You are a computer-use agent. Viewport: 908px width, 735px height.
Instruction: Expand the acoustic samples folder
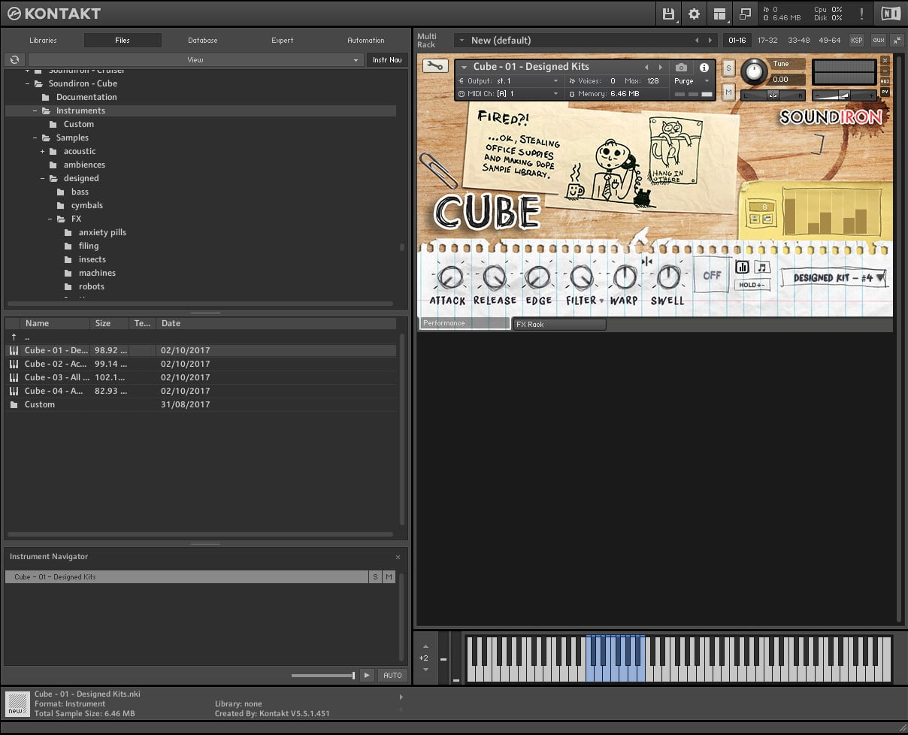pyautogui.click(x=43, y=151)
